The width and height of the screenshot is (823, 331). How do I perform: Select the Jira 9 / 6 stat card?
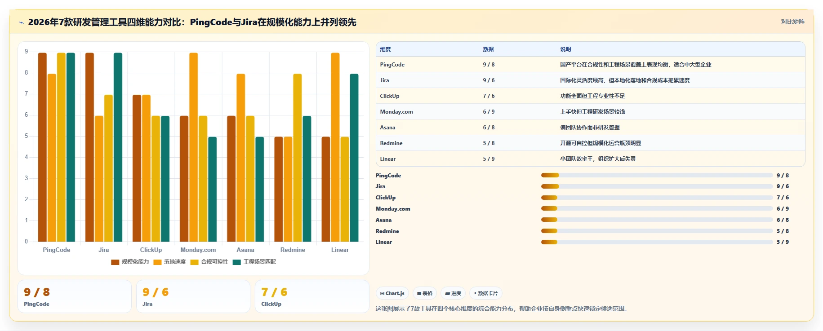tap(193, 296)
